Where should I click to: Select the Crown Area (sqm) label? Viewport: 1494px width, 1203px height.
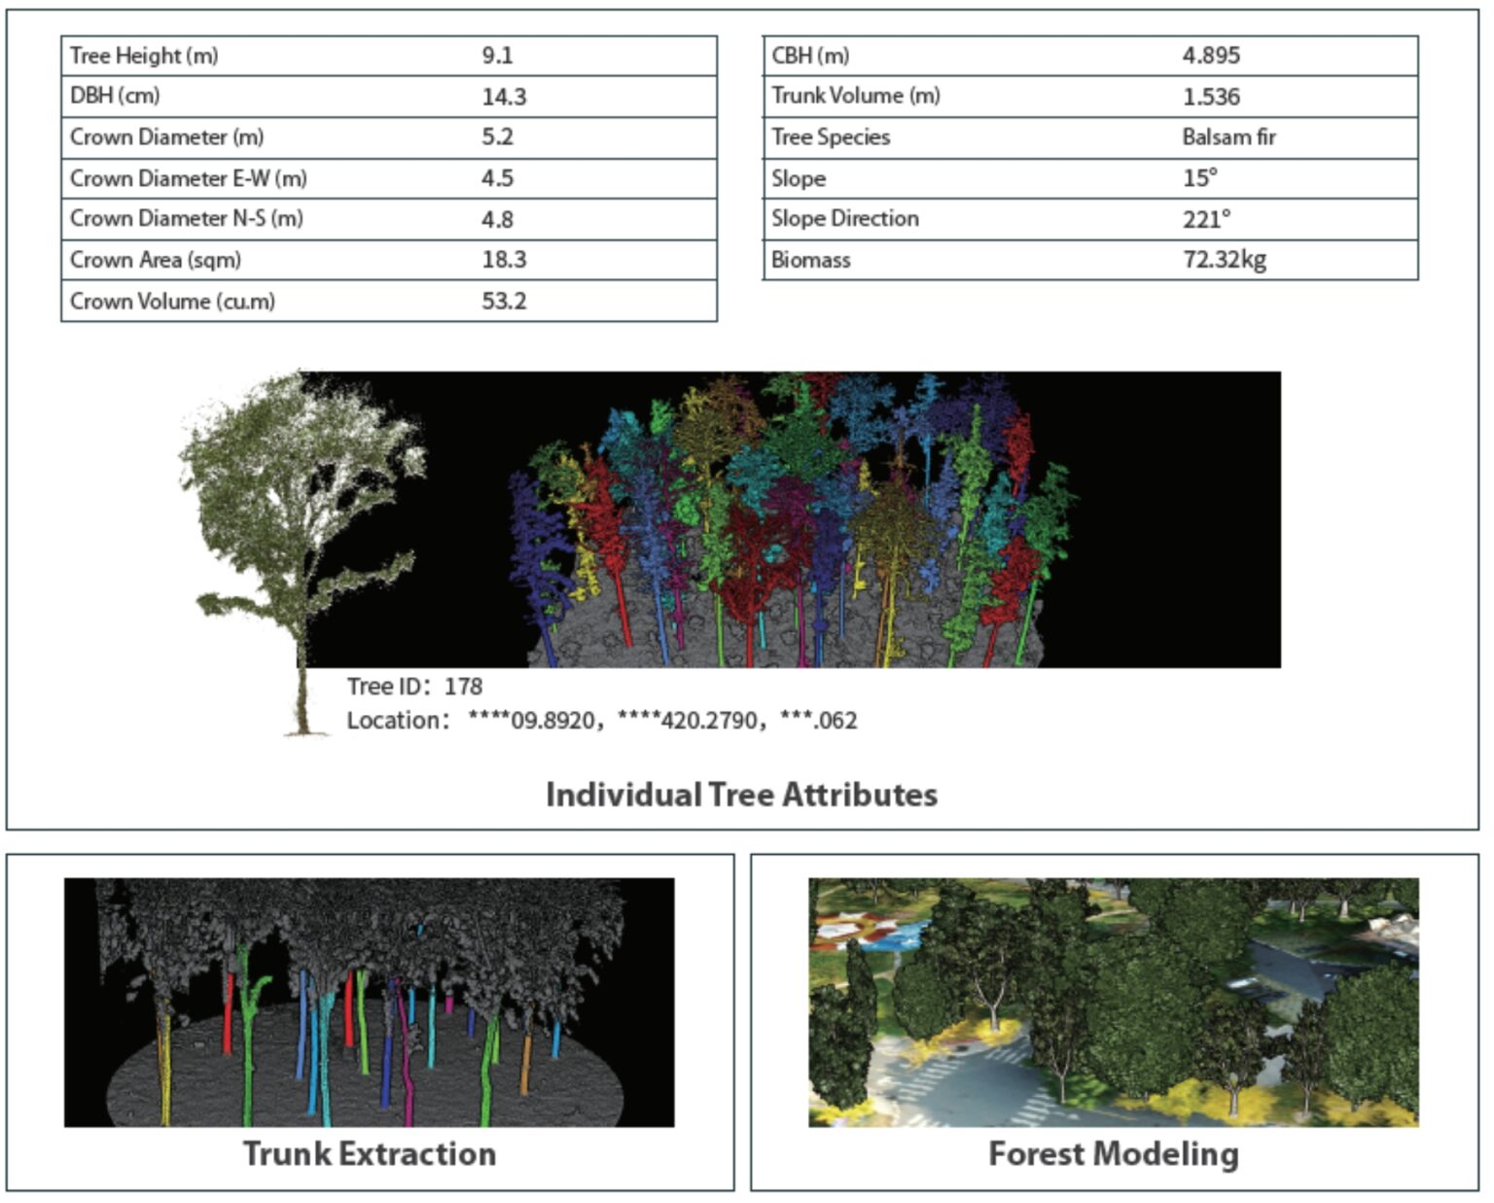(x=156, y=260)
